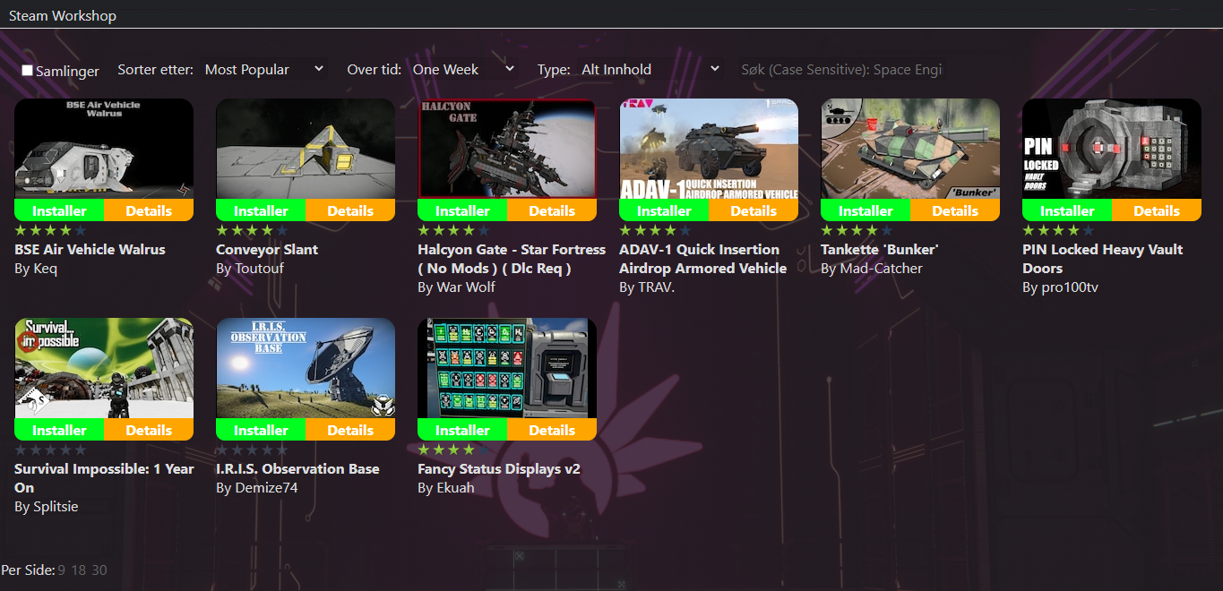This screenshot has height=591, width=1223.
Task: Install BSE Air Vehicle Walrus
Action: 59,210
